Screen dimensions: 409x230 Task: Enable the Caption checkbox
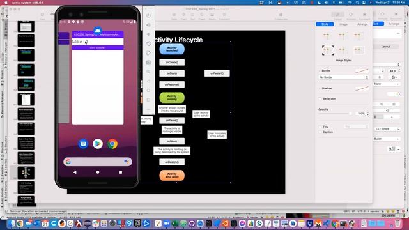(x=320, y=132)
